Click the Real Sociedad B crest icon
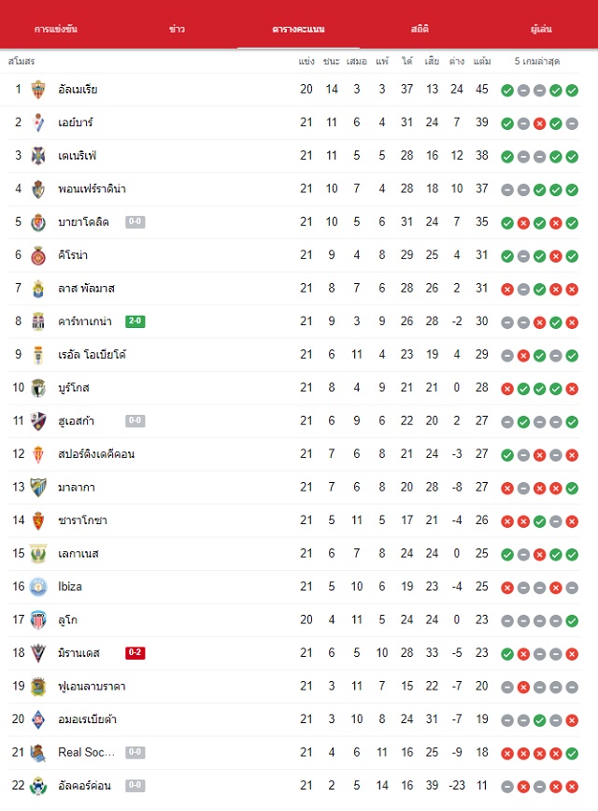598x811 pixels. [x=38, y=752]
